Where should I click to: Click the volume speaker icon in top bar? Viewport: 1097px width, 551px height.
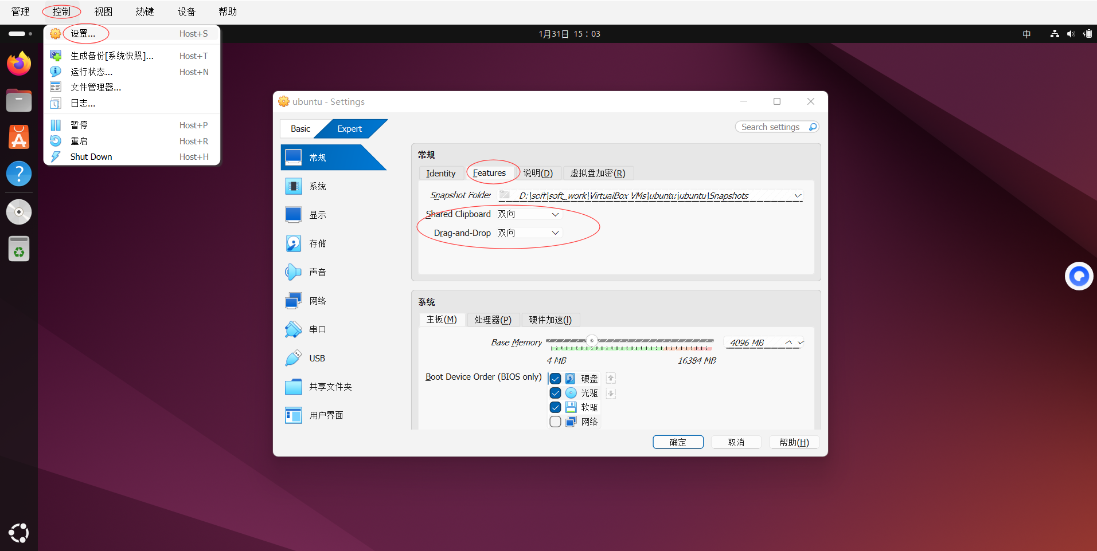[1071, 34]
